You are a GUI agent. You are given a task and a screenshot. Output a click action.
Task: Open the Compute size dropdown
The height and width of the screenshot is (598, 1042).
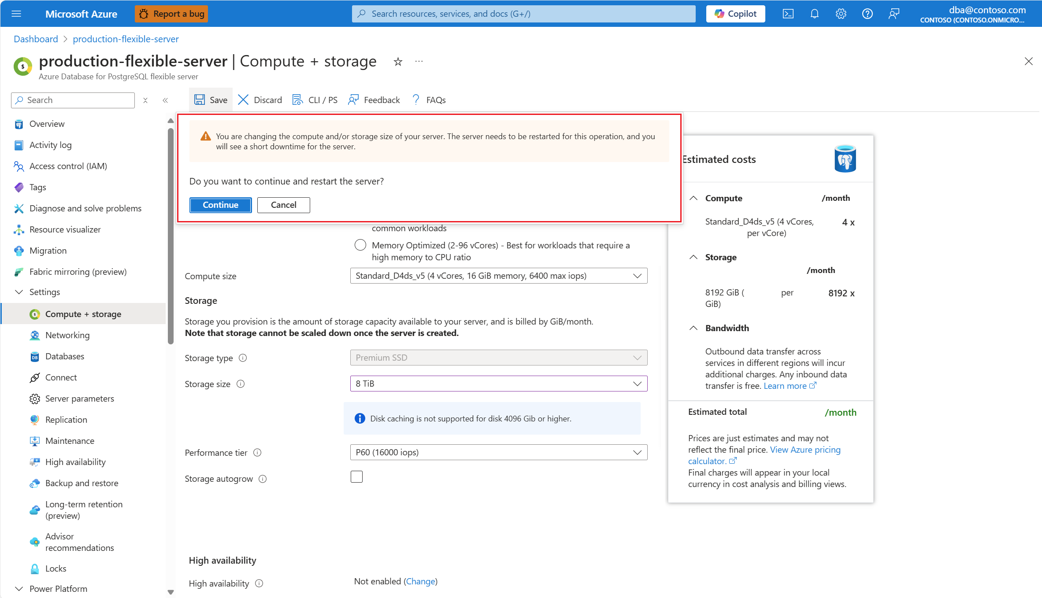498,276
